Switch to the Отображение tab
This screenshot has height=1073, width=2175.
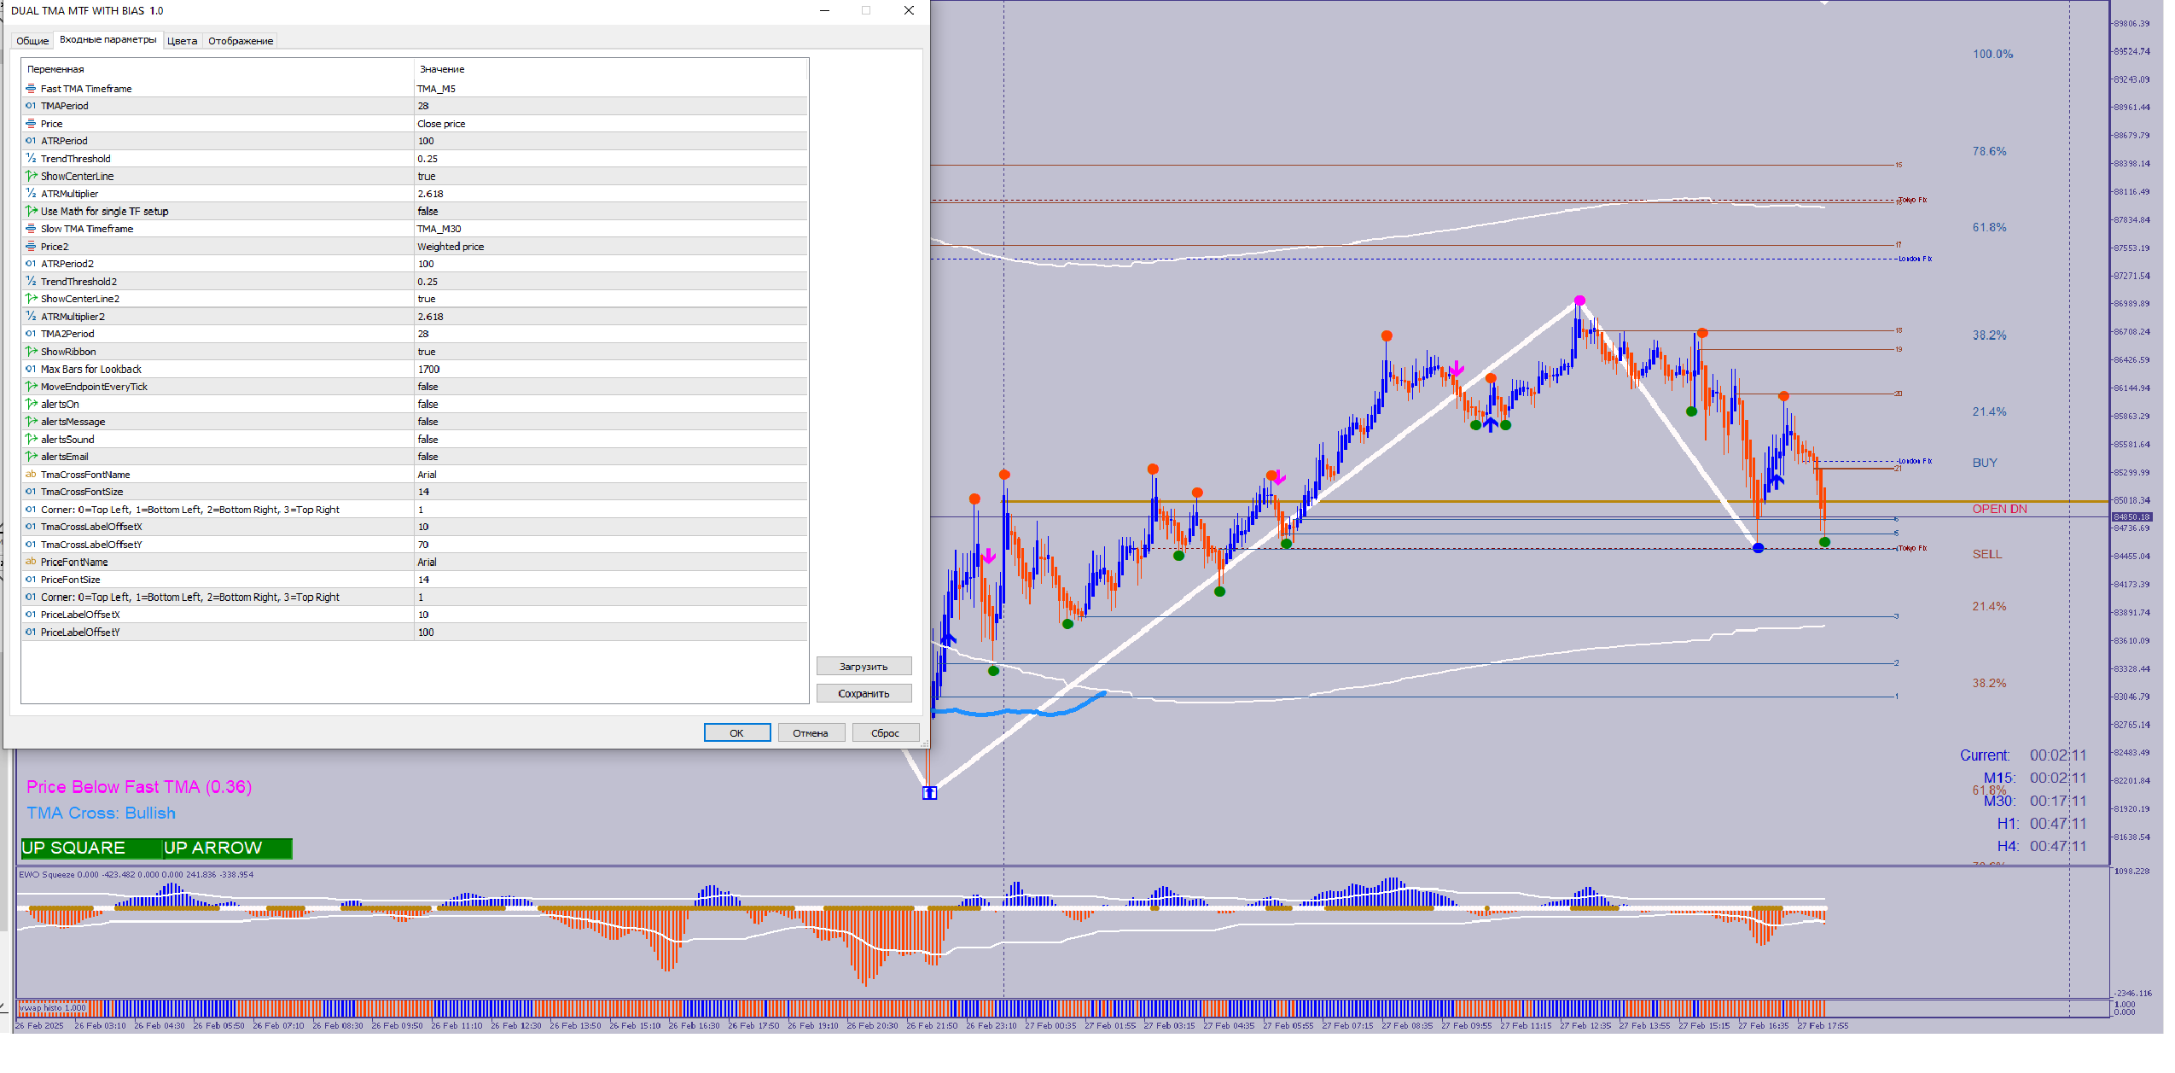coord(241,41)
